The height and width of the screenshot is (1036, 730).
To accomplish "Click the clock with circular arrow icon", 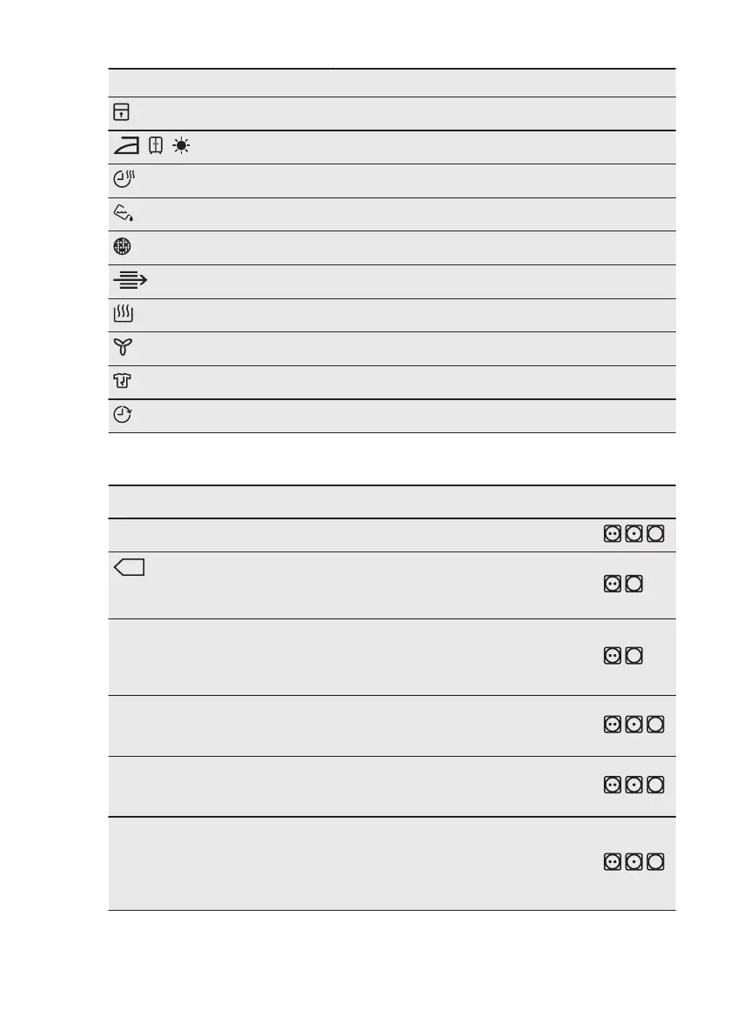I will pos(123,416).
